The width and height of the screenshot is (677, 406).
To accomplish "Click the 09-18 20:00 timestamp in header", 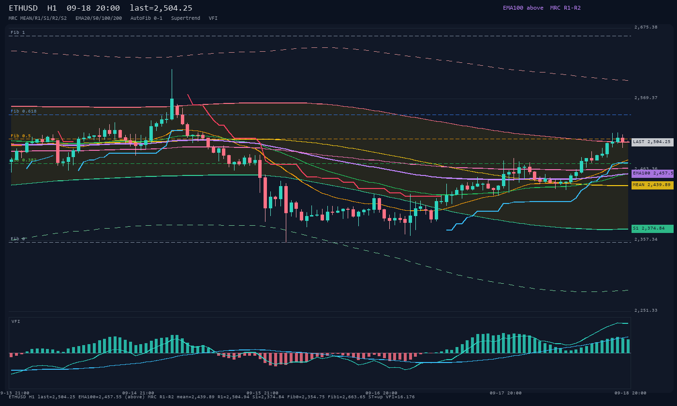I will 93,8.
